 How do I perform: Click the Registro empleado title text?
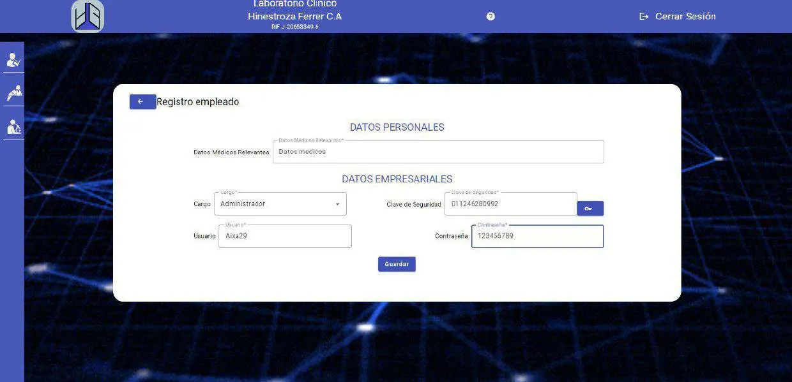point(198,102)
